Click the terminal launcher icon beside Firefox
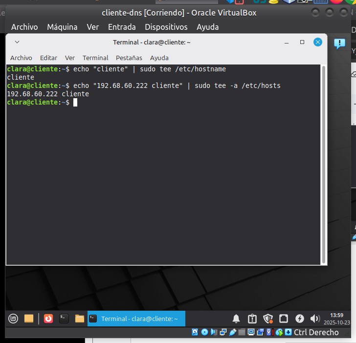356x343 pixels. click(64, 319)
